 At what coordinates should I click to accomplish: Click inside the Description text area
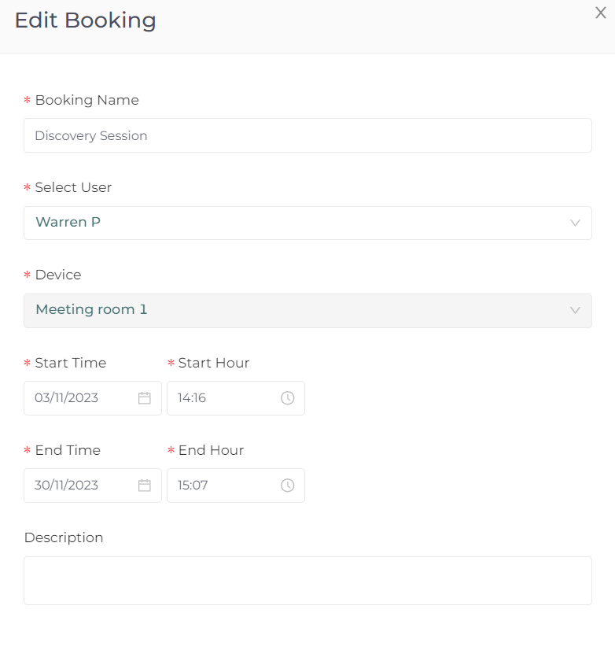click(307, 581)
